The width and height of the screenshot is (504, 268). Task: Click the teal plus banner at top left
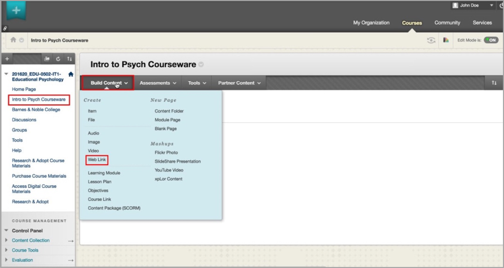tap(16, 11)
